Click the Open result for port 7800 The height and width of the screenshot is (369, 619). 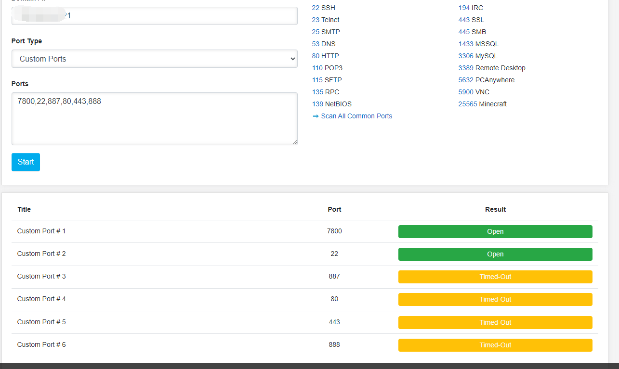495,231
